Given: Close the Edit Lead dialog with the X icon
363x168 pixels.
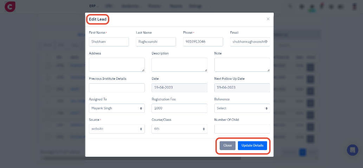Looking at the screenshot, I should click(x=268, y=19).
